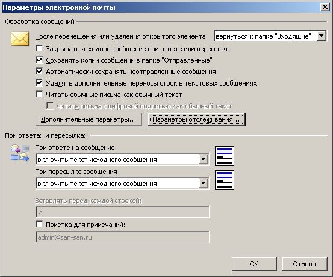Click the admin@san-san.ru comment field

pyautogui.click(x=122, y=237)
